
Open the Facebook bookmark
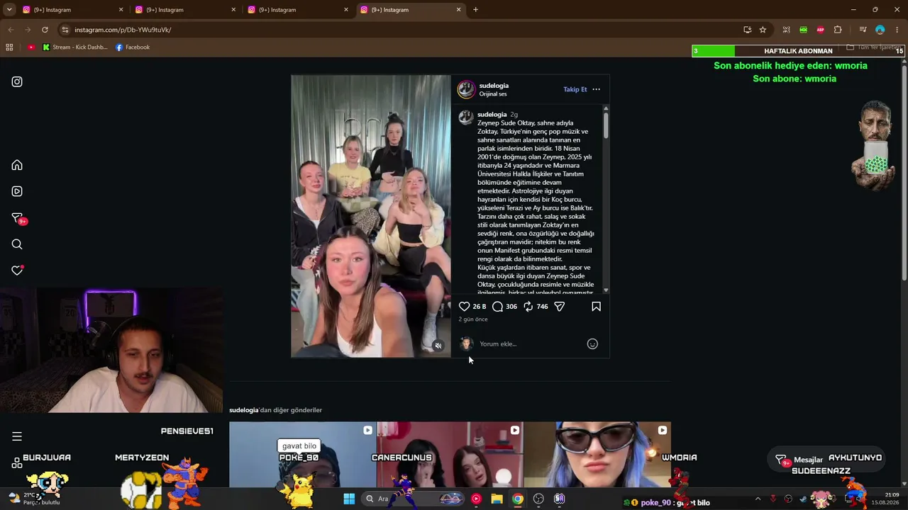pos(133,47)
